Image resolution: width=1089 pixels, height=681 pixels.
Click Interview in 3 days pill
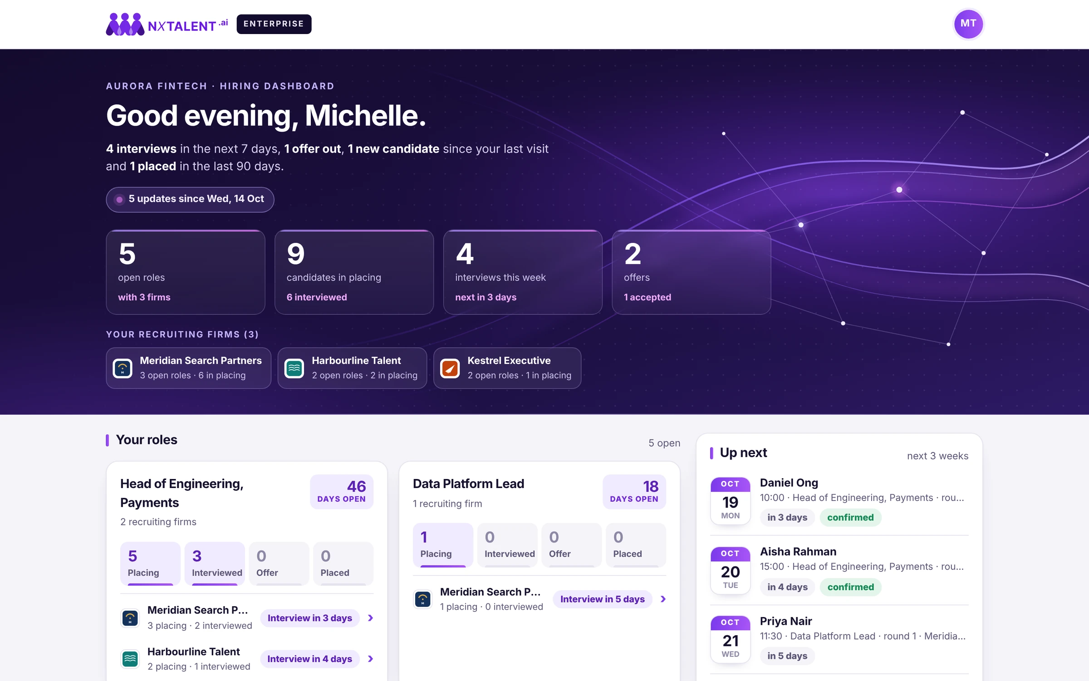pos(310,618)
